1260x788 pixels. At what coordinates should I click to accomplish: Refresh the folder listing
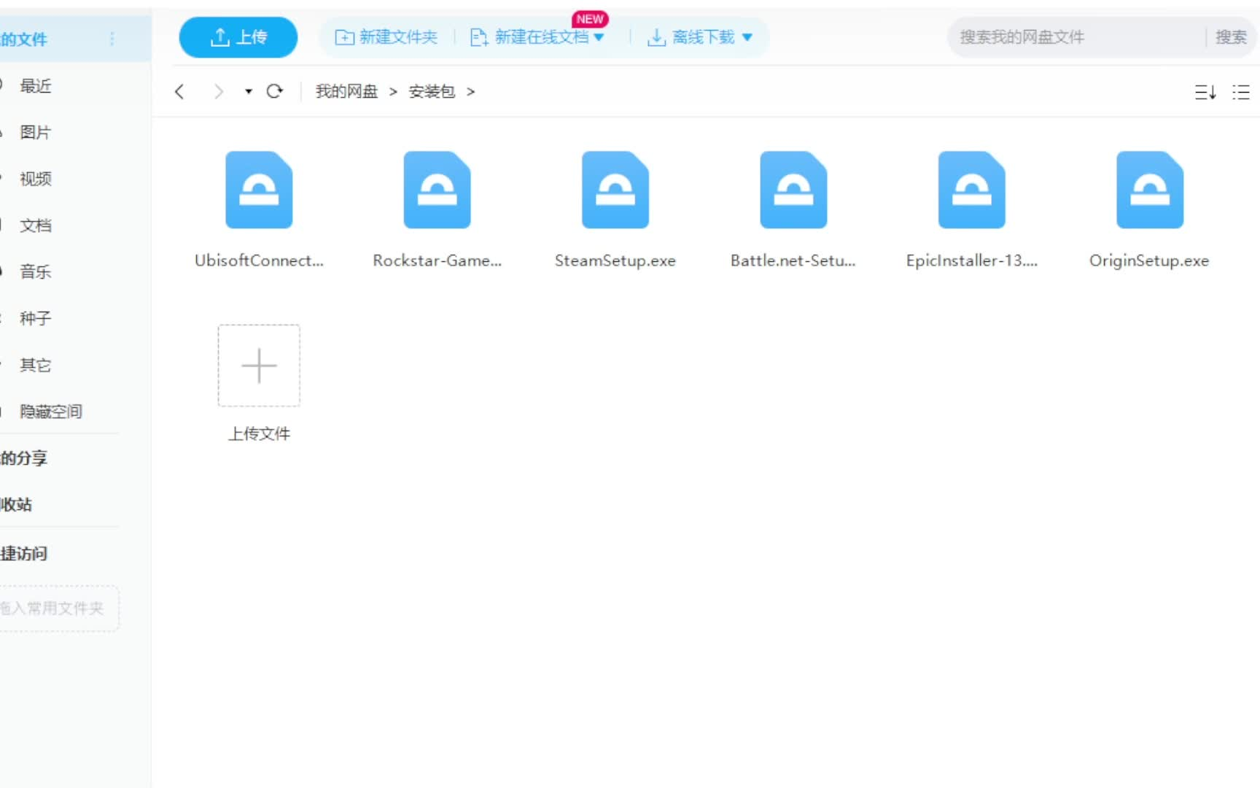point(274,91)
